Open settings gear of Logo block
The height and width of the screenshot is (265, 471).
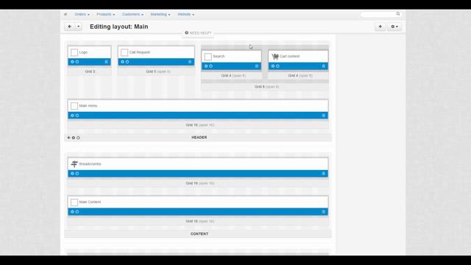coord(72,62)
